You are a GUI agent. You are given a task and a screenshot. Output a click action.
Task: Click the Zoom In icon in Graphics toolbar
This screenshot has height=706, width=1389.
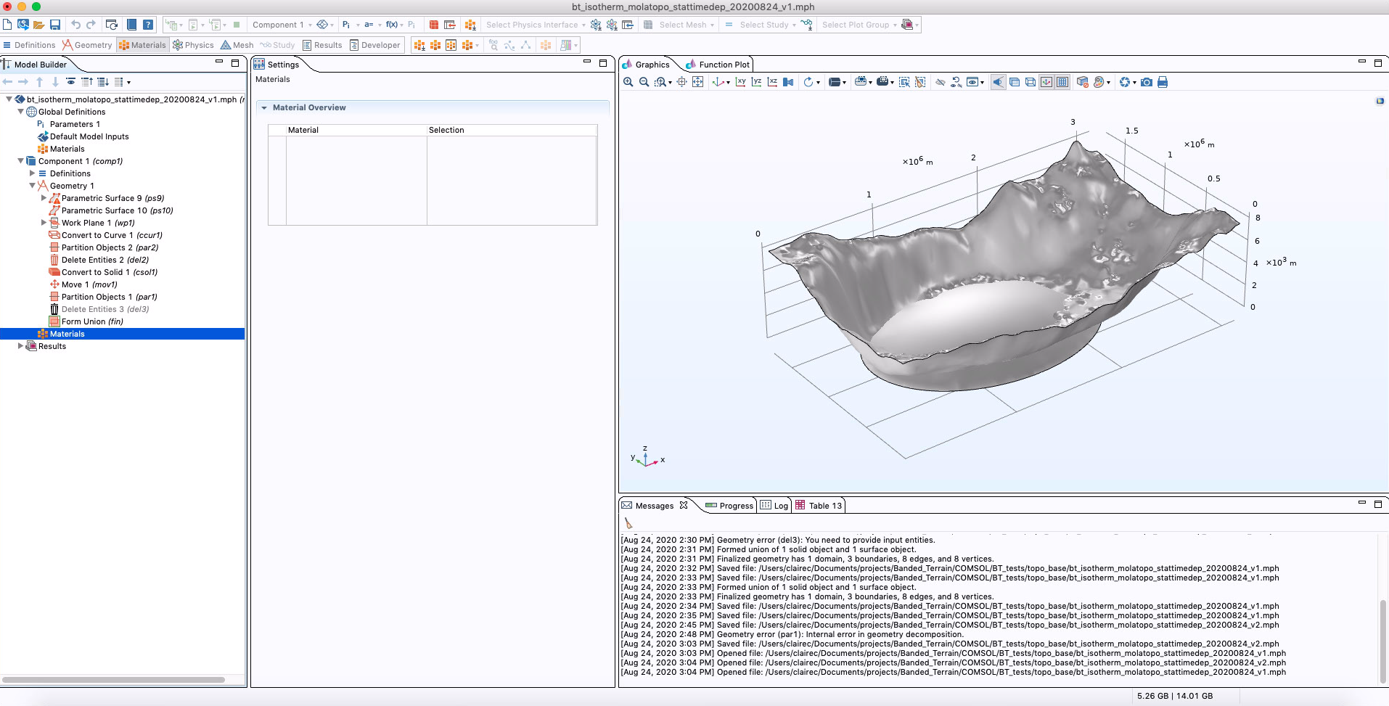pyautogui.click(x=628, y=82)
